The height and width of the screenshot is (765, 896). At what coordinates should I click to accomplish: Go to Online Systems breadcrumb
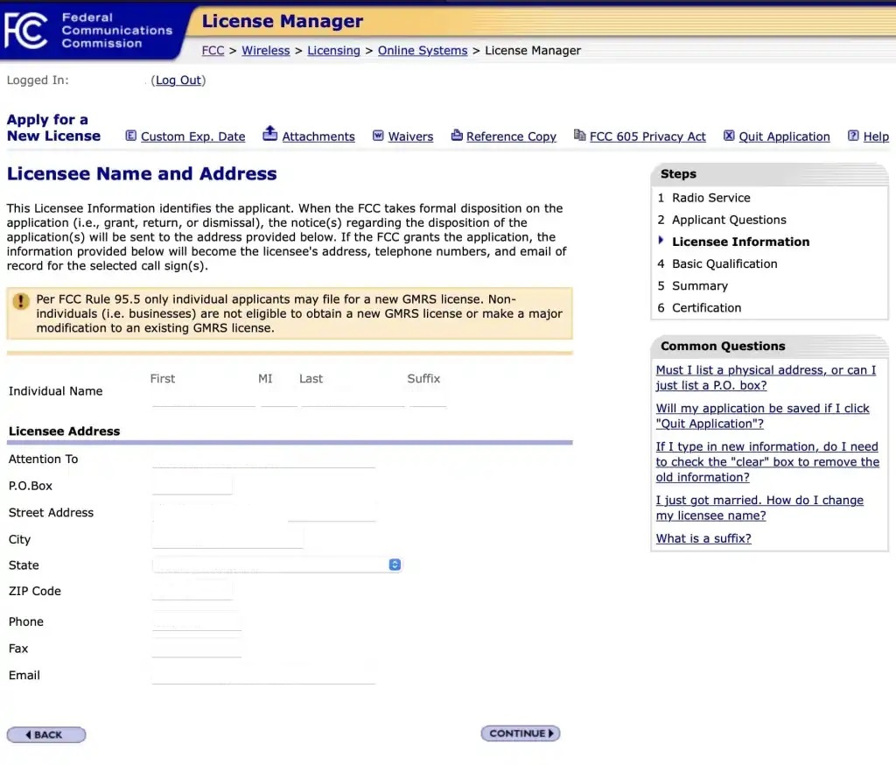tap(423, 51)
